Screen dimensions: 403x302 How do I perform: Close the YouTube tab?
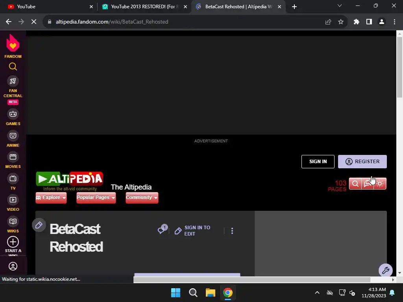point(91,7)
